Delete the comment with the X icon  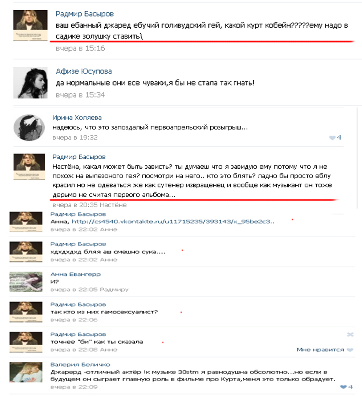(350, 335)
